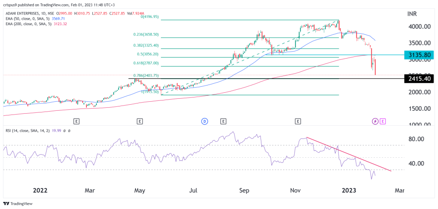Image resolution: width=438 pixels, height=209 pixels.
Task: Select the pink RSI descending trendline
Action: click(x=349, y=154)
